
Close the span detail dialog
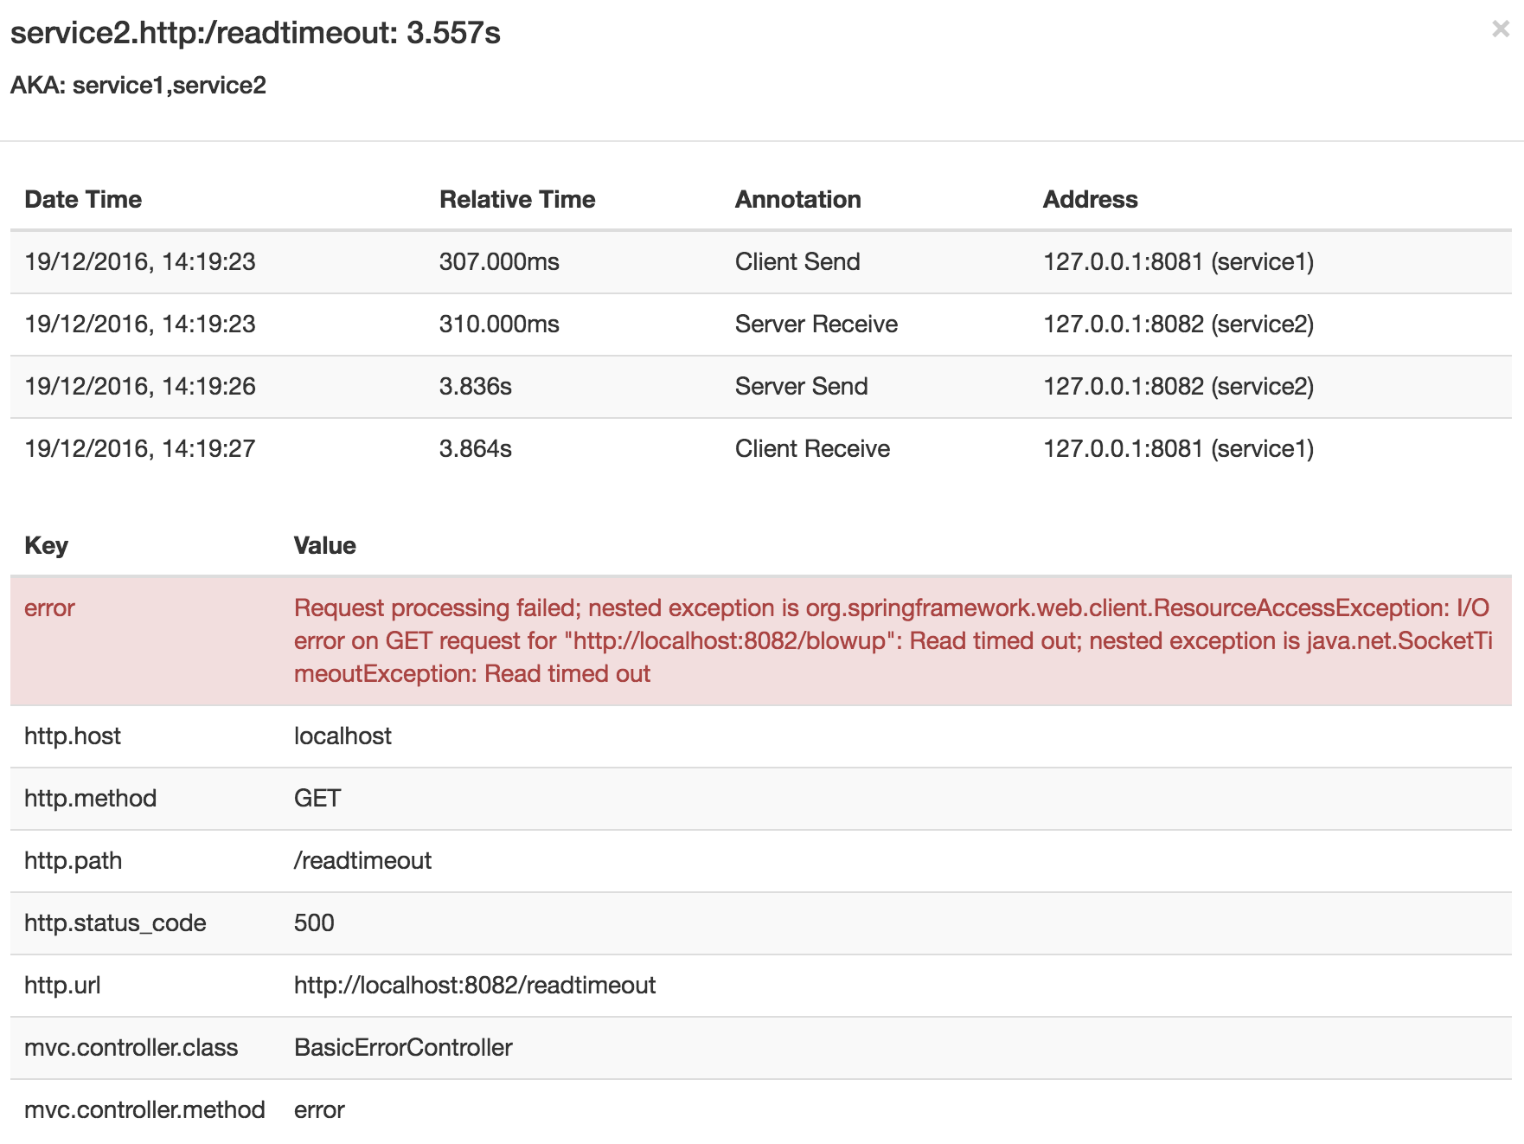tap(1501, 29)
